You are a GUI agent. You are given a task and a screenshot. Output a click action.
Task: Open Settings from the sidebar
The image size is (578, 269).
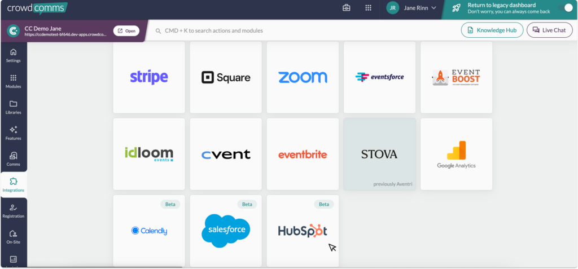coord(14,55)
